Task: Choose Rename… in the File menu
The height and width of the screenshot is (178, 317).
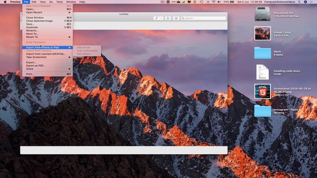Action: click(x=48, y=31)
